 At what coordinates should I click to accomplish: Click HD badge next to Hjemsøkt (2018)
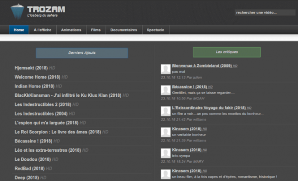pos(52,68)
